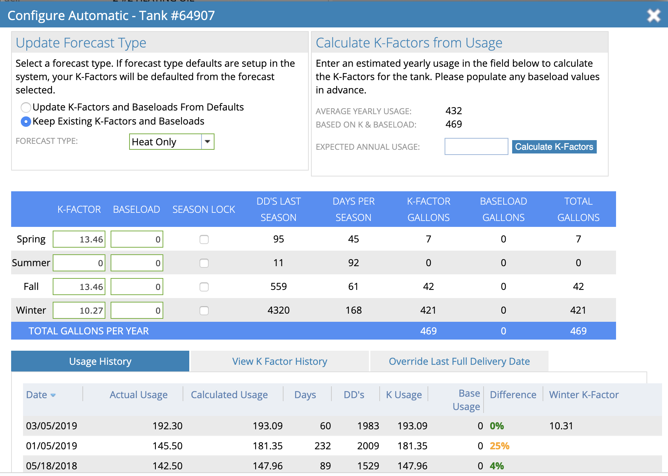Select Update K-Factors and Baseloads From Defaults
Viewport: 668px width, 476px height.
26,108
